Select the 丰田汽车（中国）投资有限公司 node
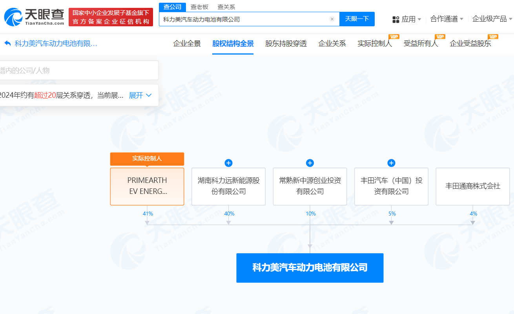The image size is (514, 314). click(x=391, y=186)
